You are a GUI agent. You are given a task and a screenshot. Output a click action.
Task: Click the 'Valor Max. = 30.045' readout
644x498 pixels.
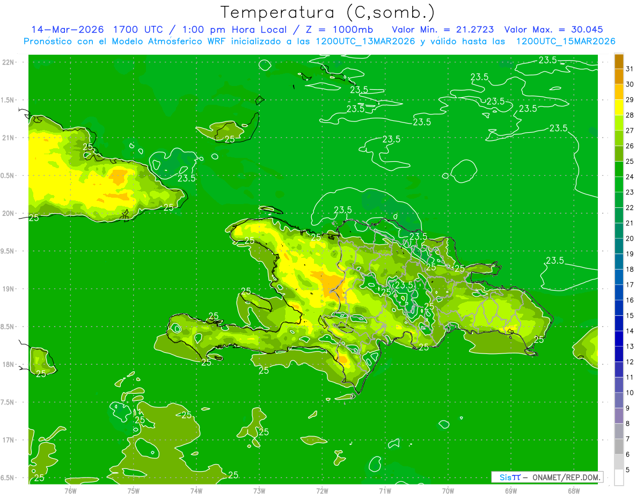tap(554, 30)
